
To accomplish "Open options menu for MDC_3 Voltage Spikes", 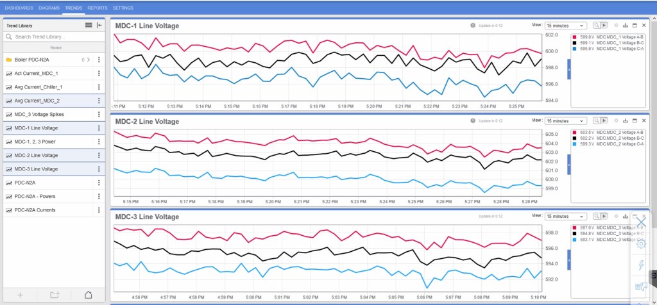I will click(x=99, y=114).
